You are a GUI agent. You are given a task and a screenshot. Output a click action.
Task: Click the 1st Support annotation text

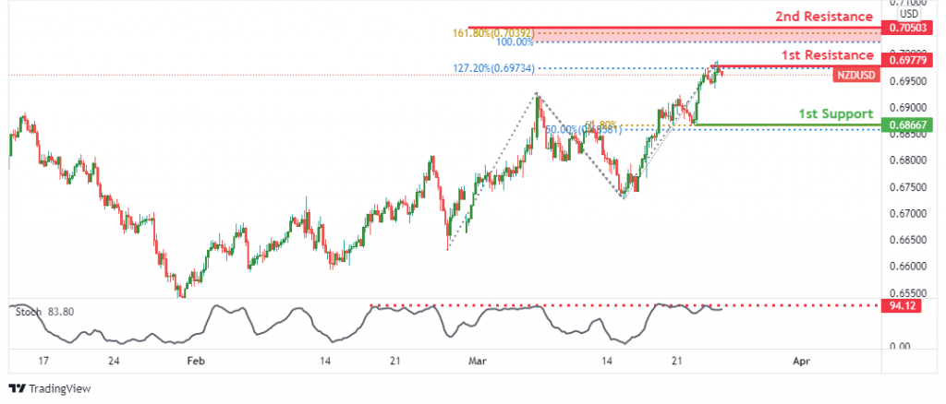pos(835,113)
